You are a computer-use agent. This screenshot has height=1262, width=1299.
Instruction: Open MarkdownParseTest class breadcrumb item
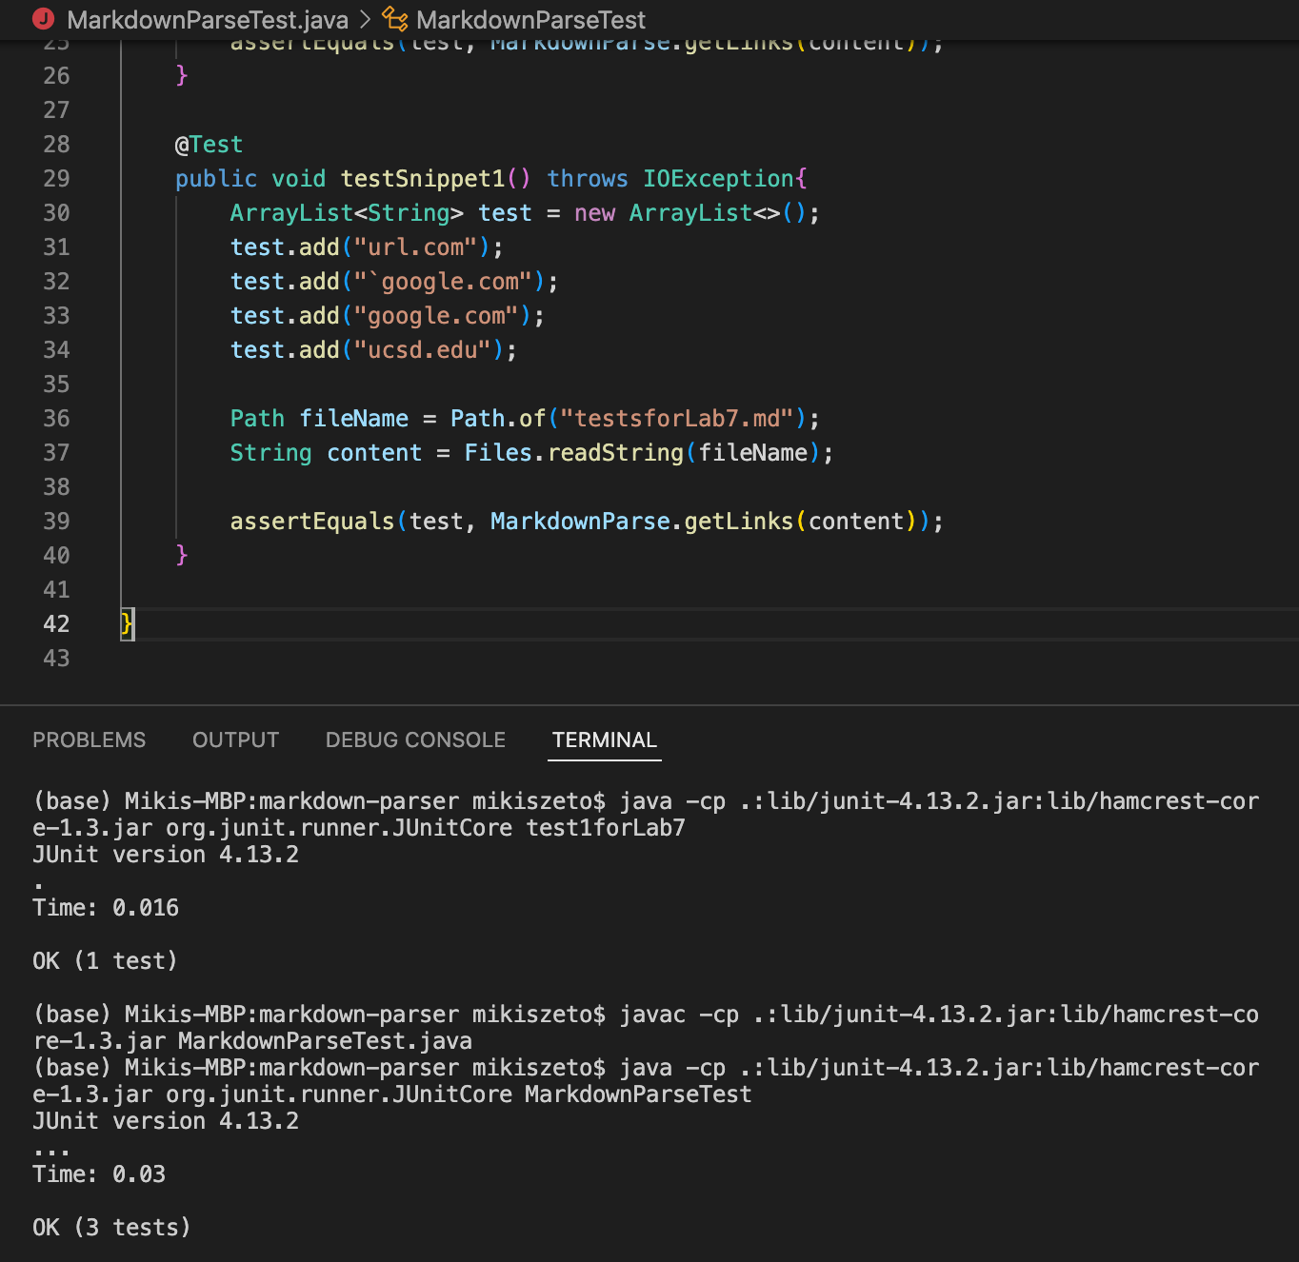pyautogui.click(x=530, y=19)
